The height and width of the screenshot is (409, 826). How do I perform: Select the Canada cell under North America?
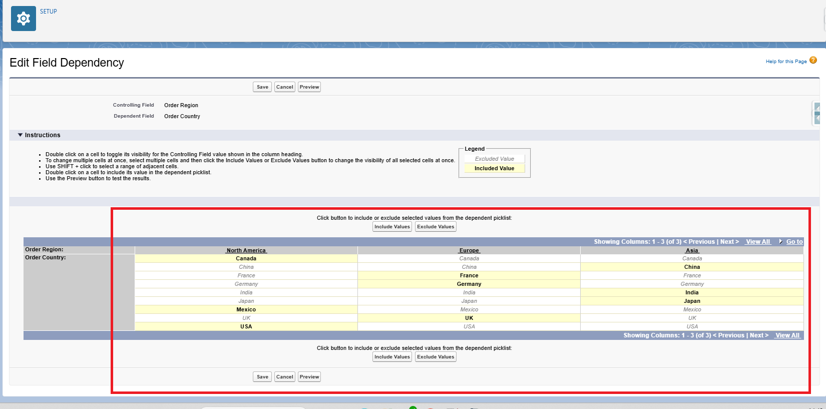pos(246,259)
